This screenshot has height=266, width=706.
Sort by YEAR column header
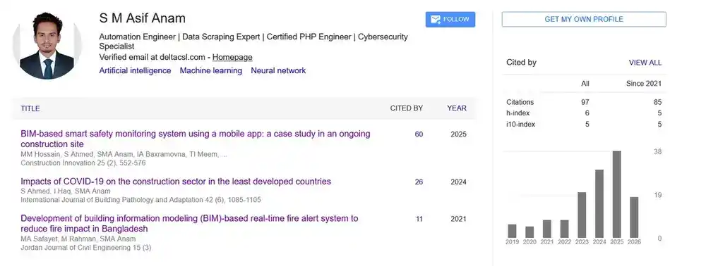tap(457, 108)
